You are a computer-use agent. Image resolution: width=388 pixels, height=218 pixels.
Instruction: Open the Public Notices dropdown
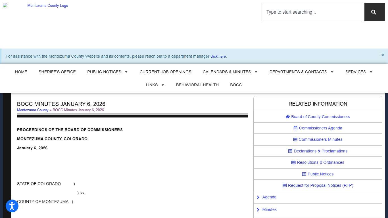(107, 72)
